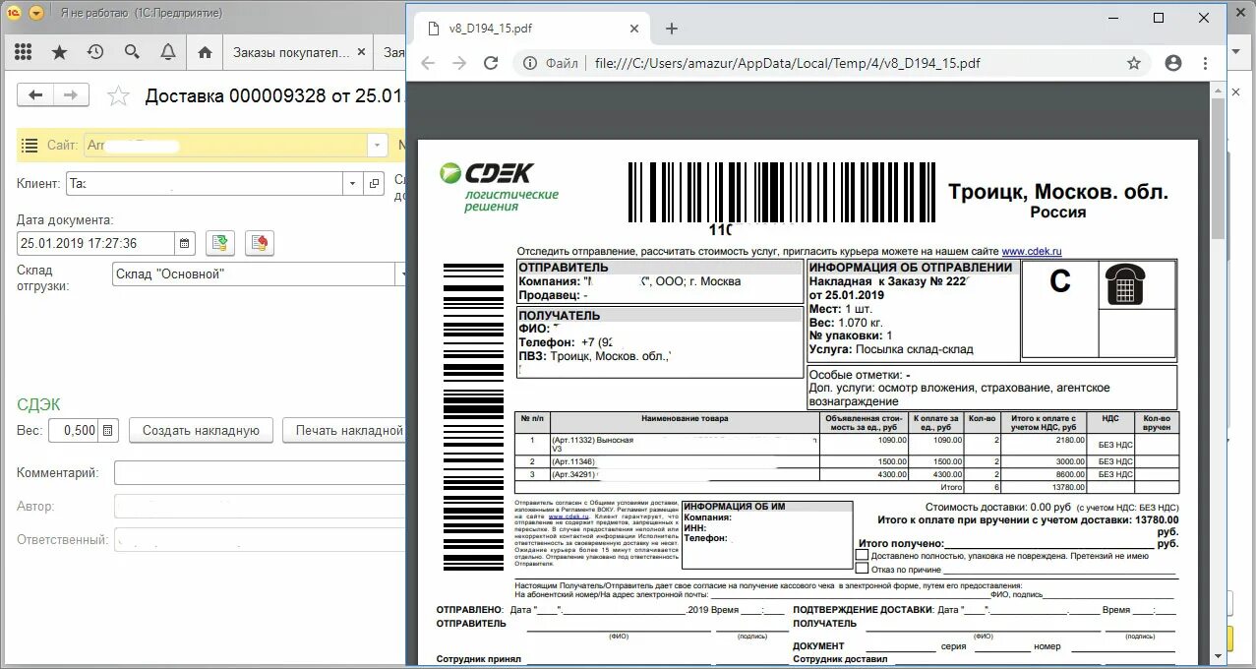Click the scroll down arrow in PDF viewer

pyautogui.click(x=1218, y=655)
